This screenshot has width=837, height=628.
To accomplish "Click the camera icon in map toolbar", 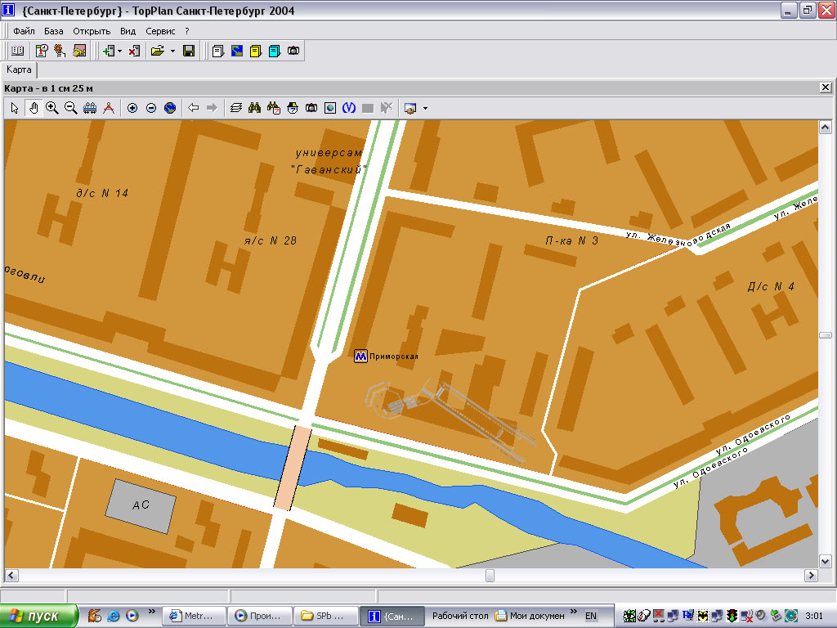I will point(311,108).
